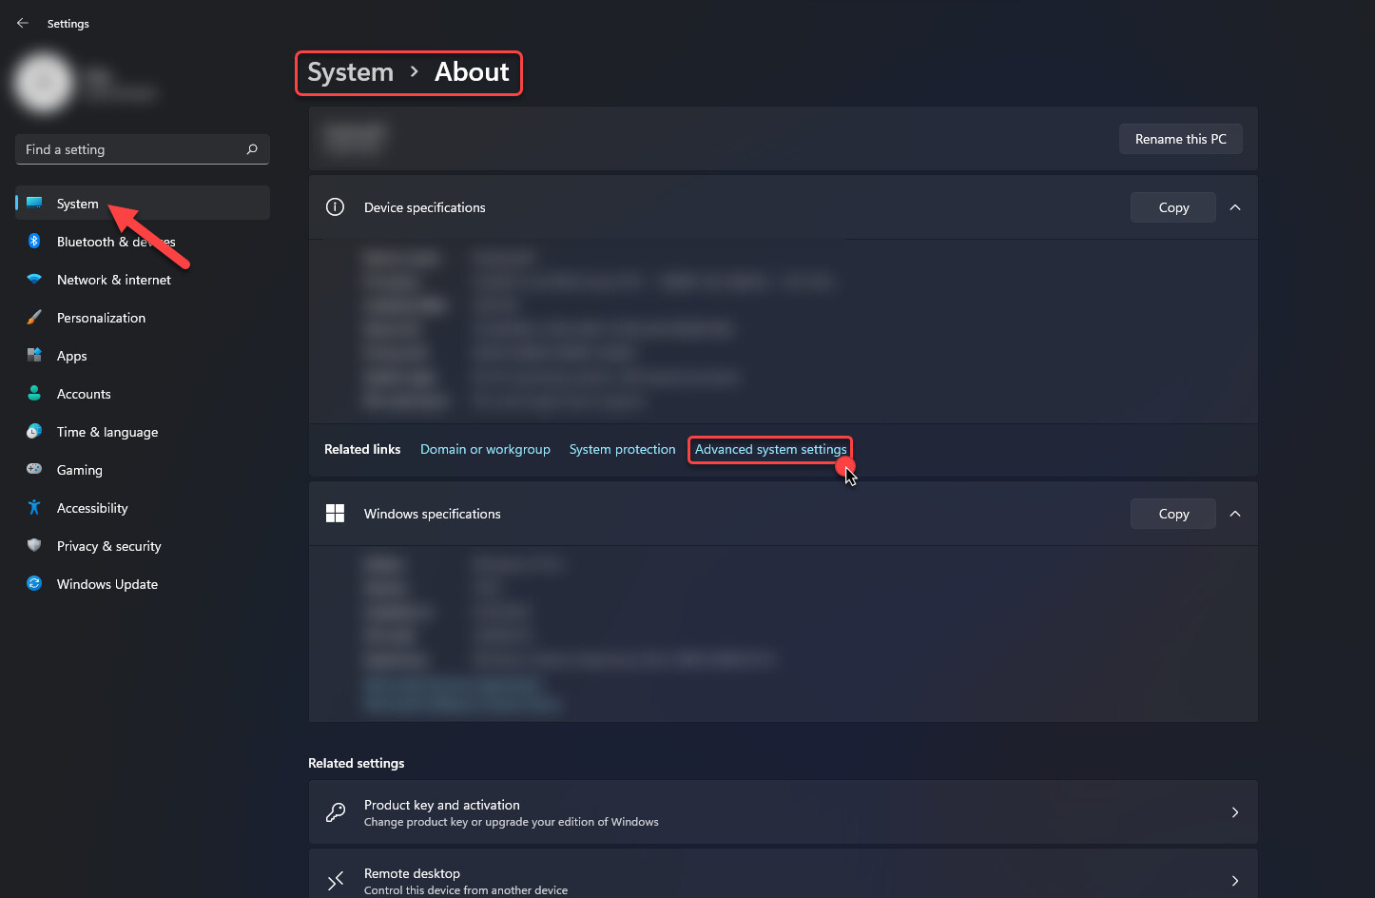Image resolution: width=1375 pixels, height=898 pixels.
Task: Collapse the Device specifications section
Action: [1235, 207]
